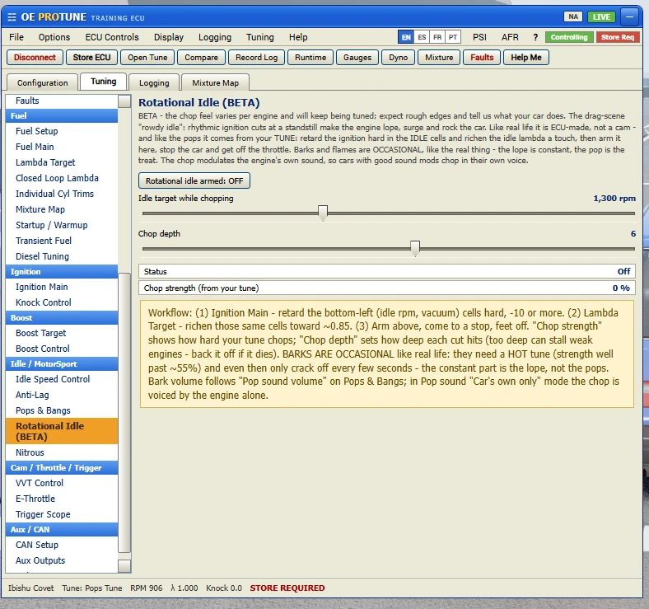The image size is (649, 609).
Task: Click the red Faults toolbar button
Action: [482, 58]
